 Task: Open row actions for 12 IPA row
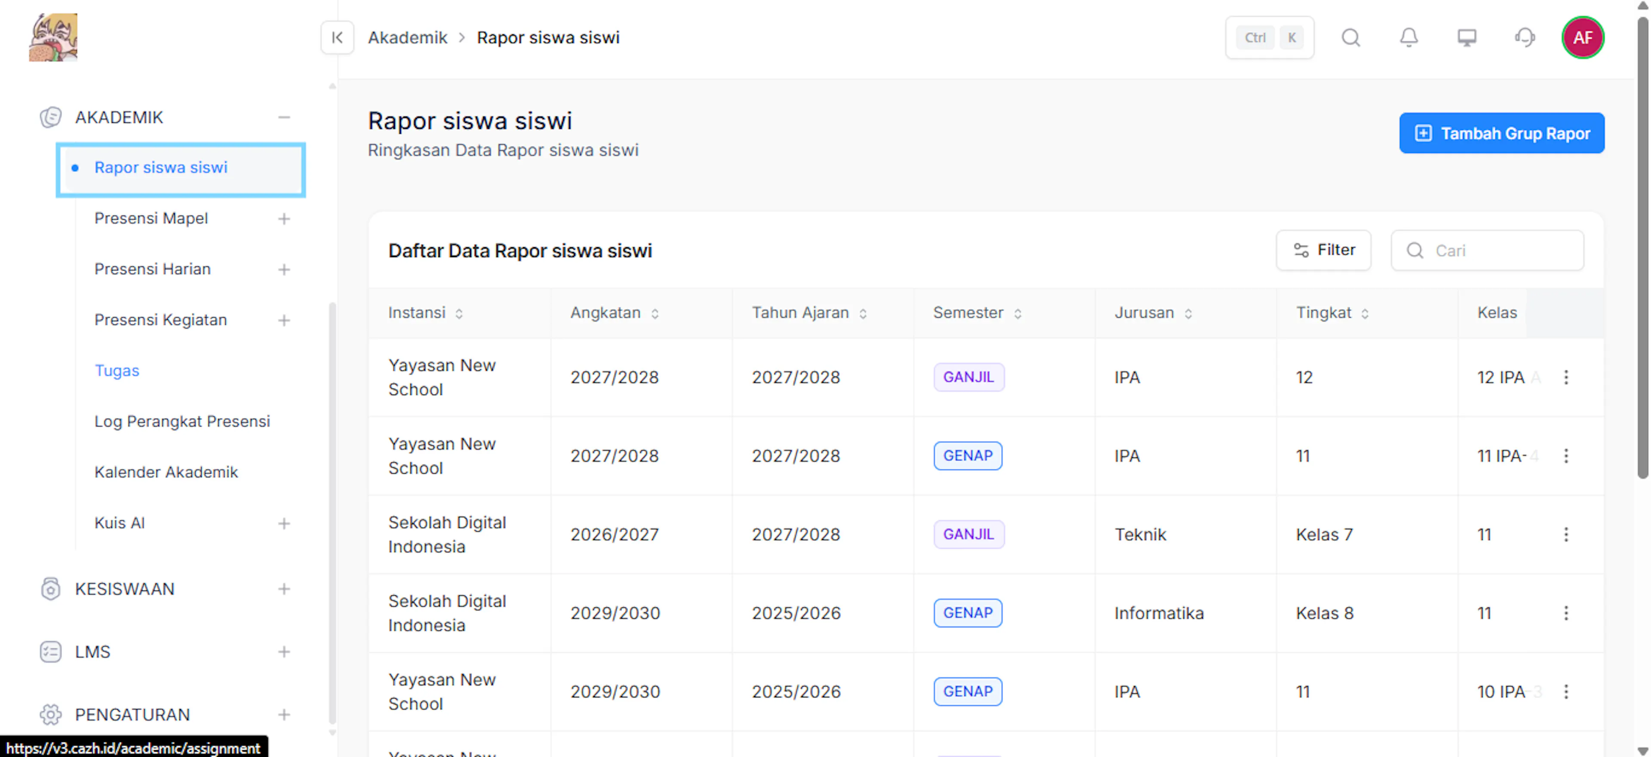1565,377
